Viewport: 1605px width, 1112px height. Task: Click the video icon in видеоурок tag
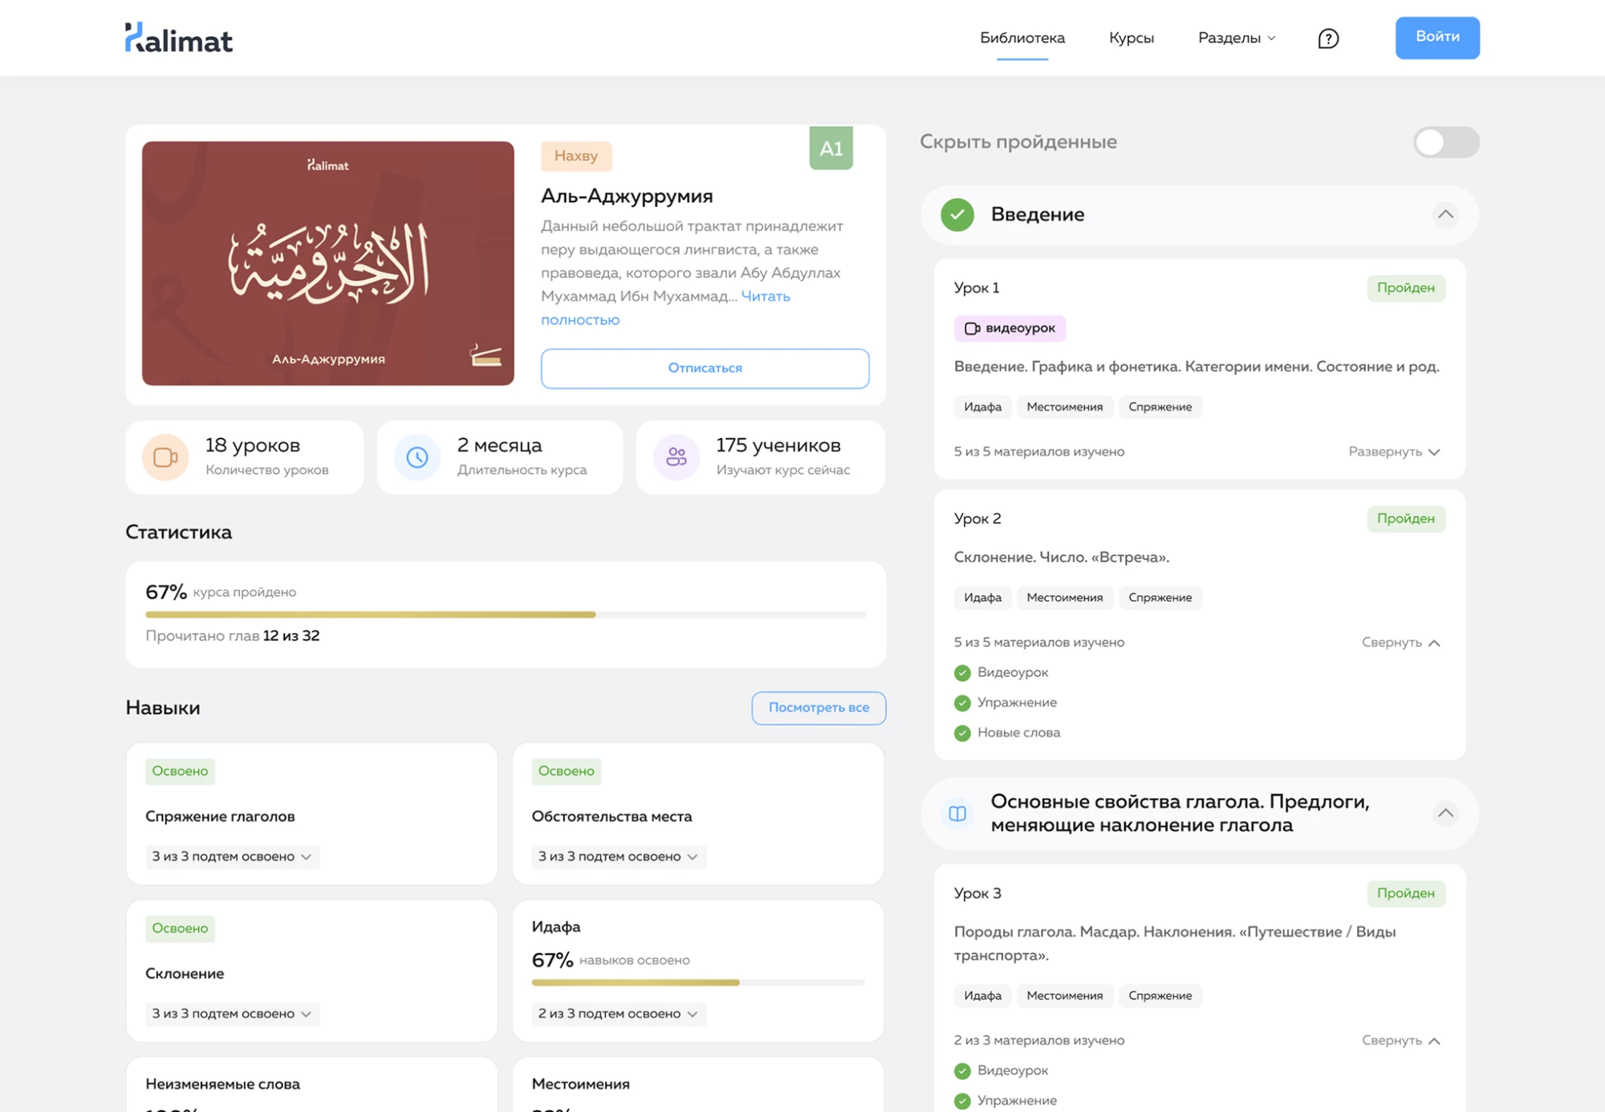(972, 328)
